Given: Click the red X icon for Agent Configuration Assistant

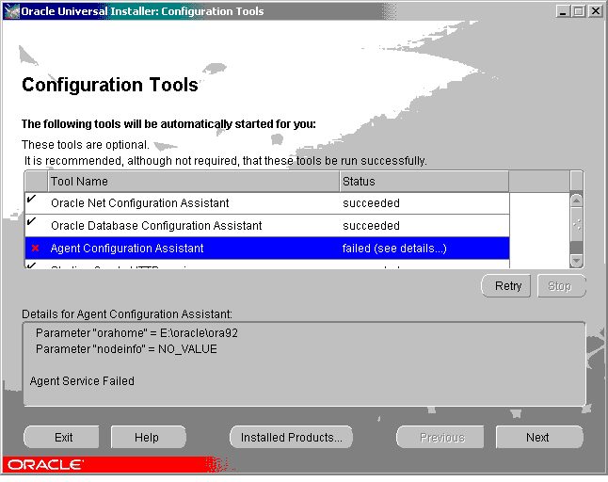Looking at the screenshot, I should coord(36,249).
